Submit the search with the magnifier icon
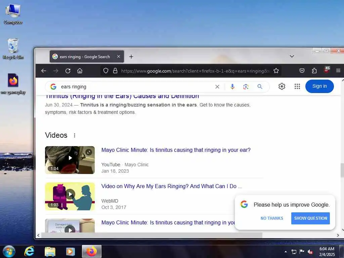 point(260,87)
